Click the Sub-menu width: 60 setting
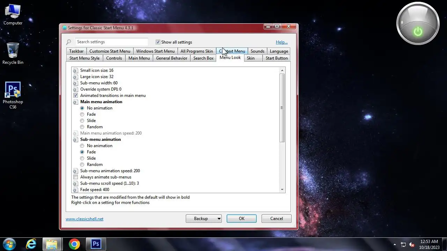The image size is (447, 251). pos(99,83)
